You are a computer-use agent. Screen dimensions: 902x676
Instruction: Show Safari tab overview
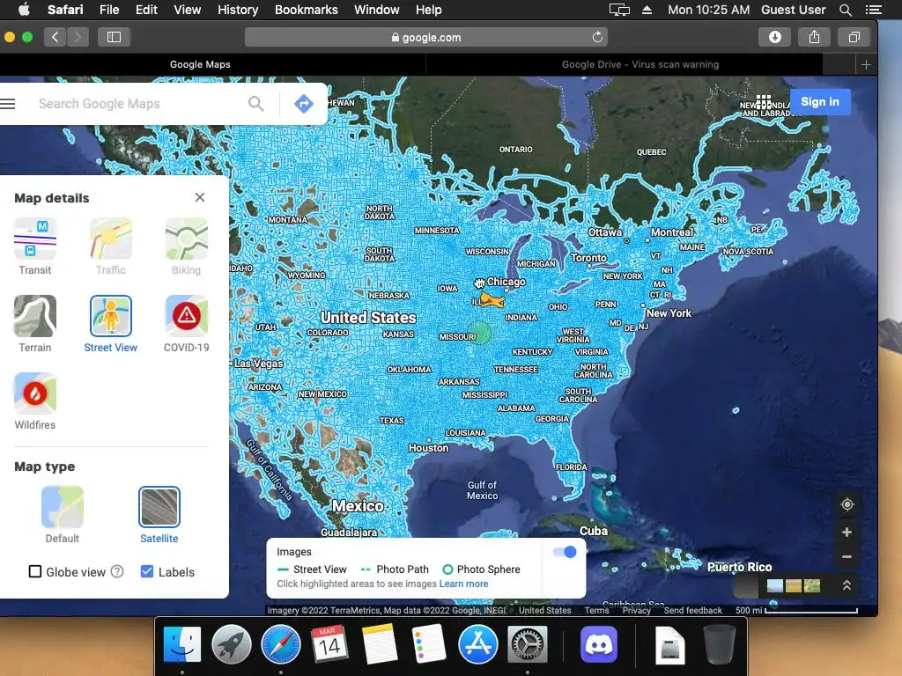click(854, 37)
